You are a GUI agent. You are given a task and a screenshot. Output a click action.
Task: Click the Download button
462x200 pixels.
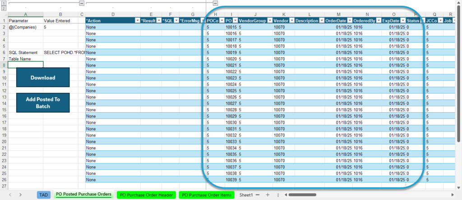click(x=43, y=77)
